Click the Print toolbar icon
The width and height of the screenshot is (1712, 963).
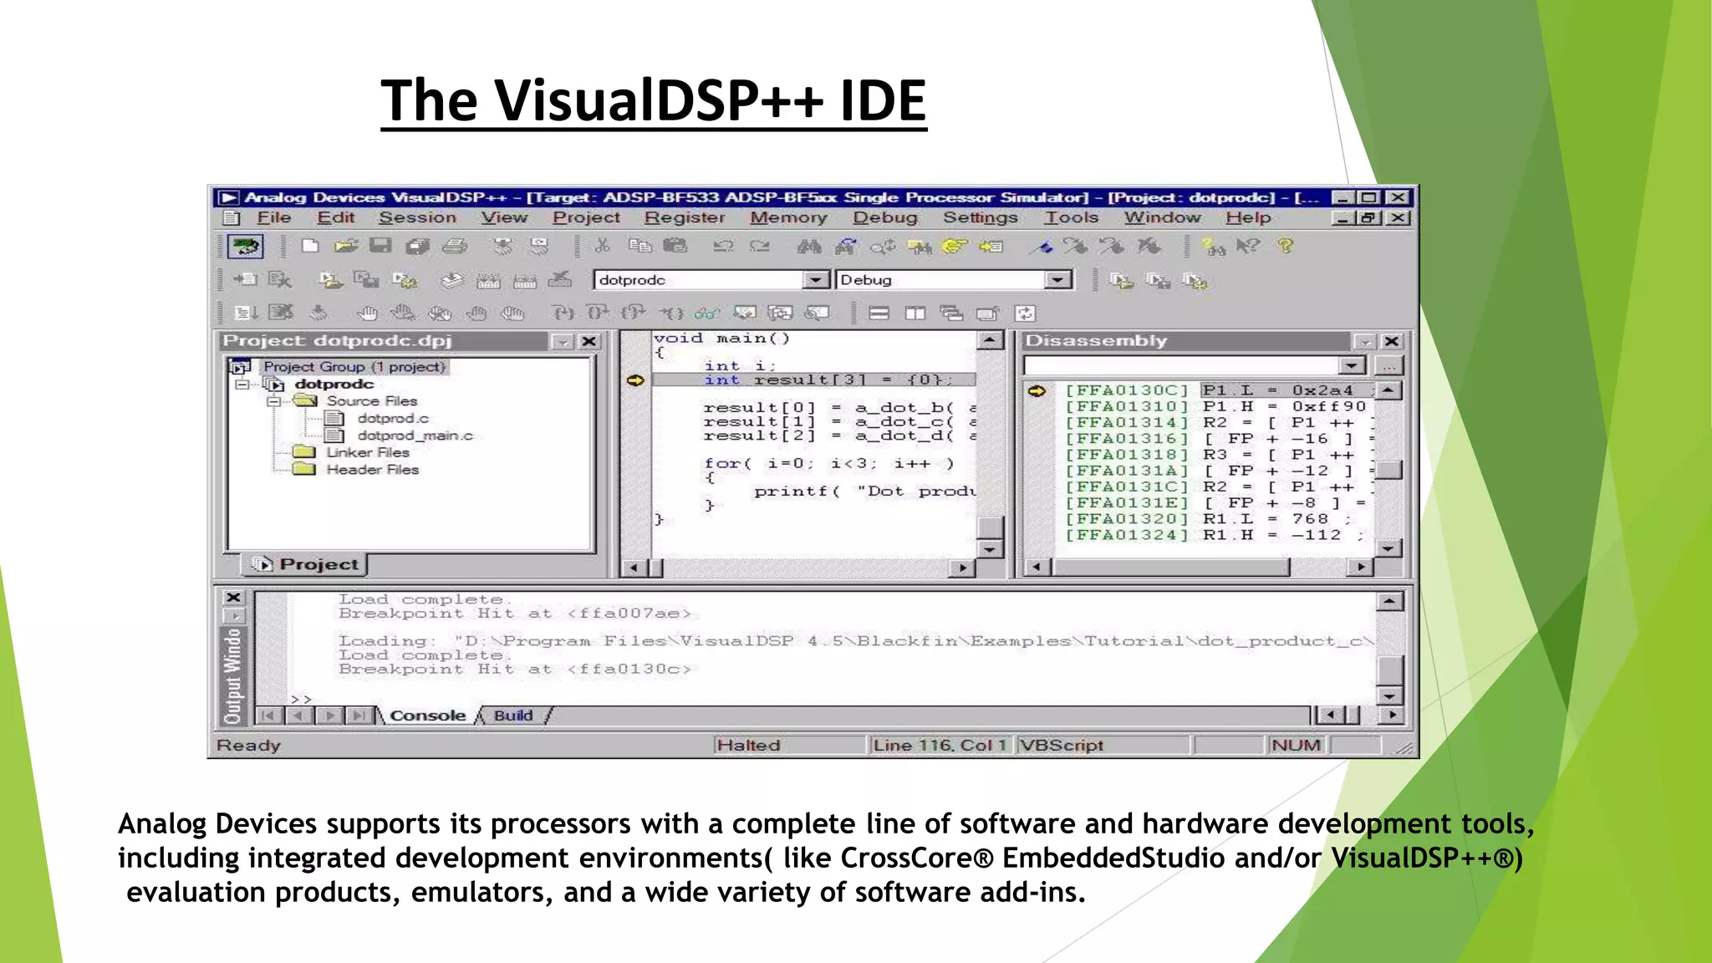[455, 246]
